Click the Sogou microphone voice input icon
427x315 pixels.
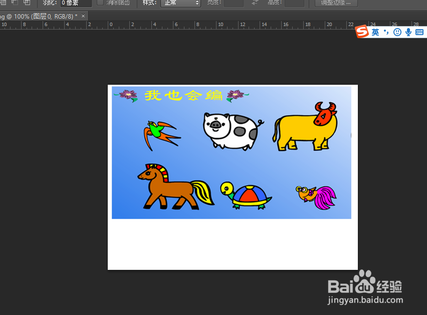tap(408, 32)
